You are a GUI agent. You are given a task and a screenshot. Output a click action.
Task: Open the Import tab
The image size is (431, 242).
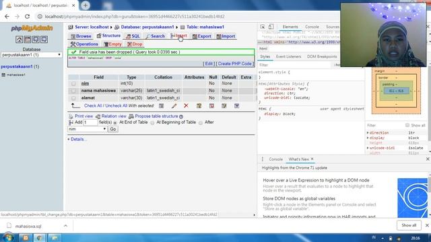tap(226, 36)
